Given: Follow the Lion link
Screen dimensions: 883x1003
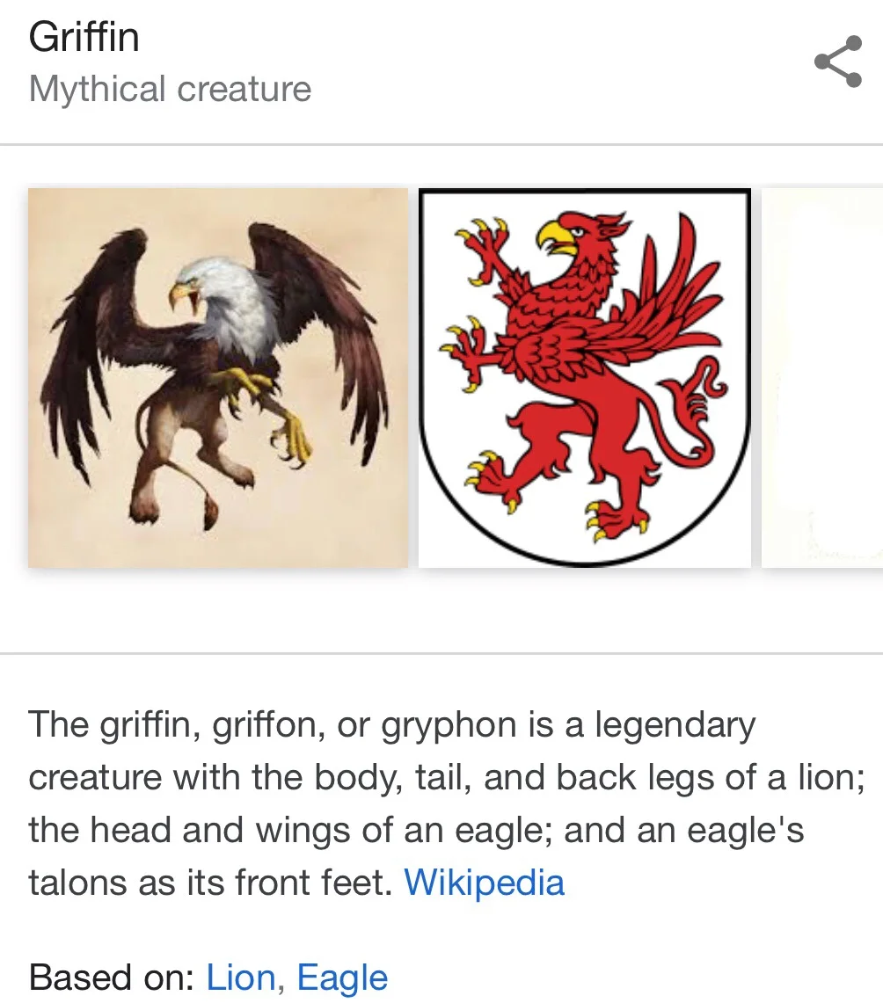Looking at the screenshot, I should pos(241,978).
